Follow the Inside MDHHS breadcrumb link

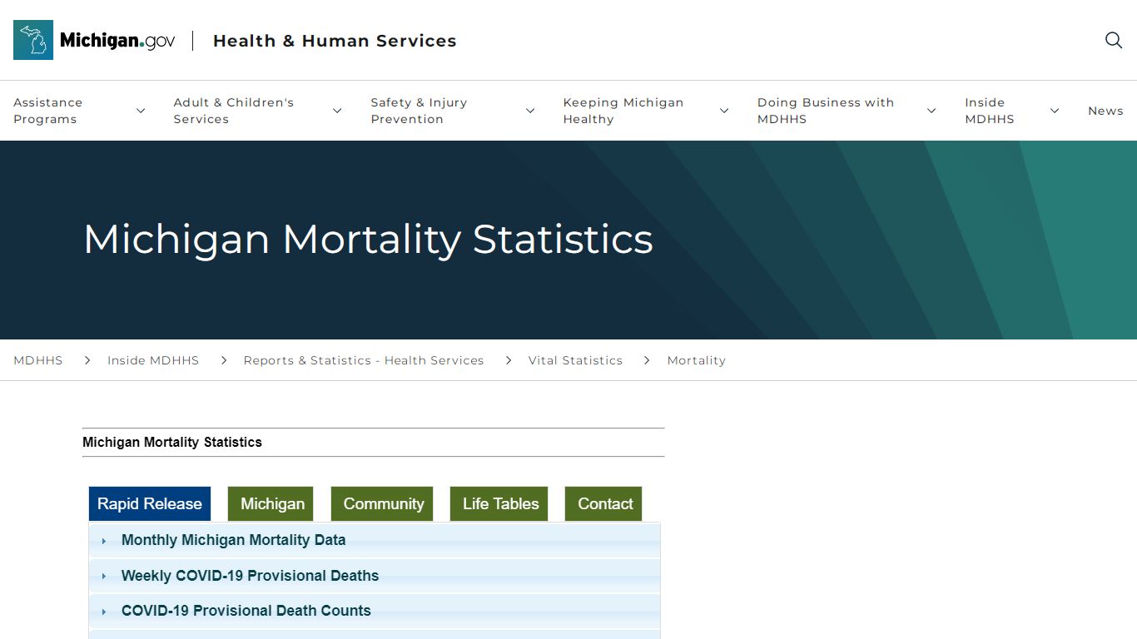pyautogui.click(x=153, y=360)
